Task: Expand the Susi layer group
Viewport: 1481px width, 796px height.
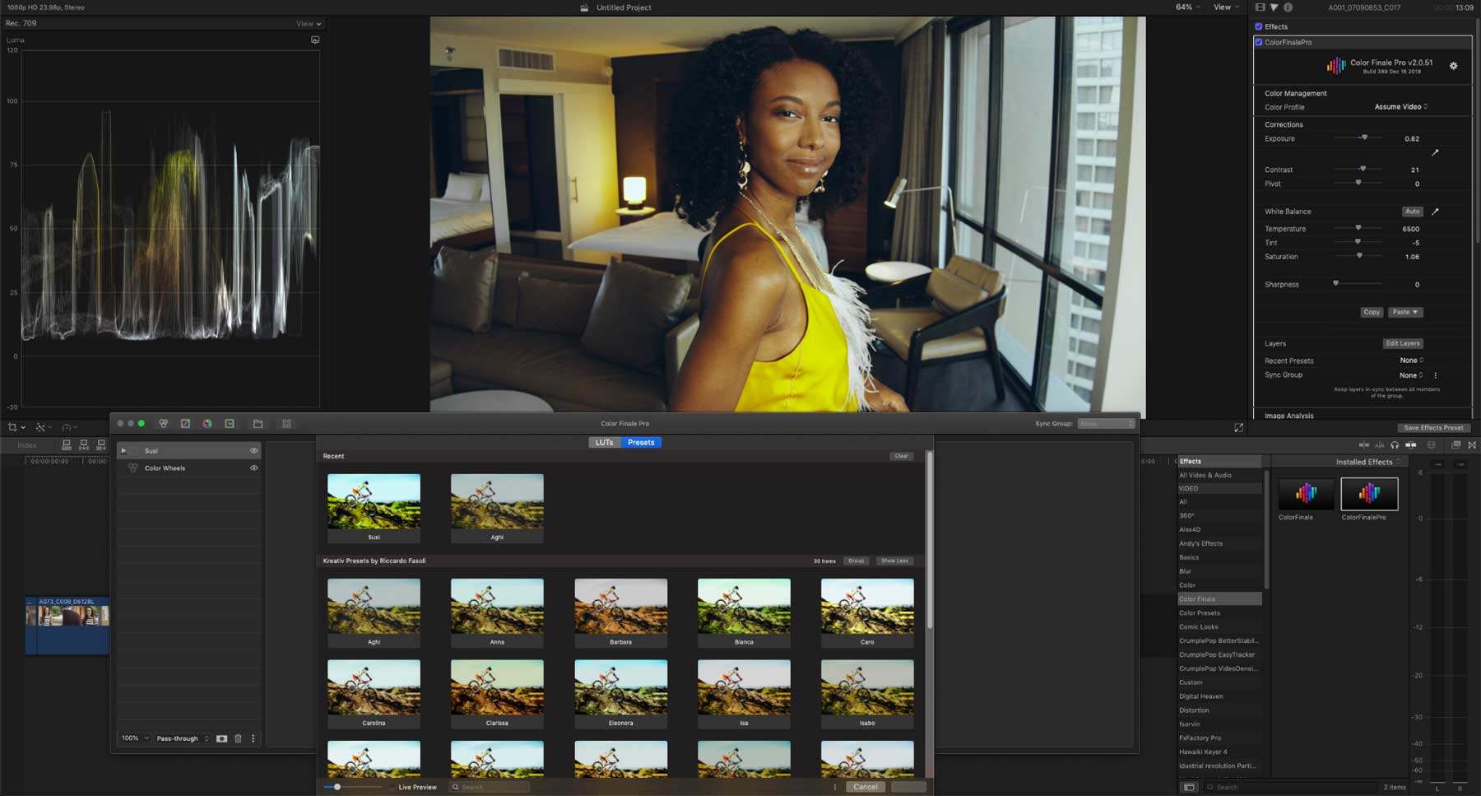Action: click(123, 450)
